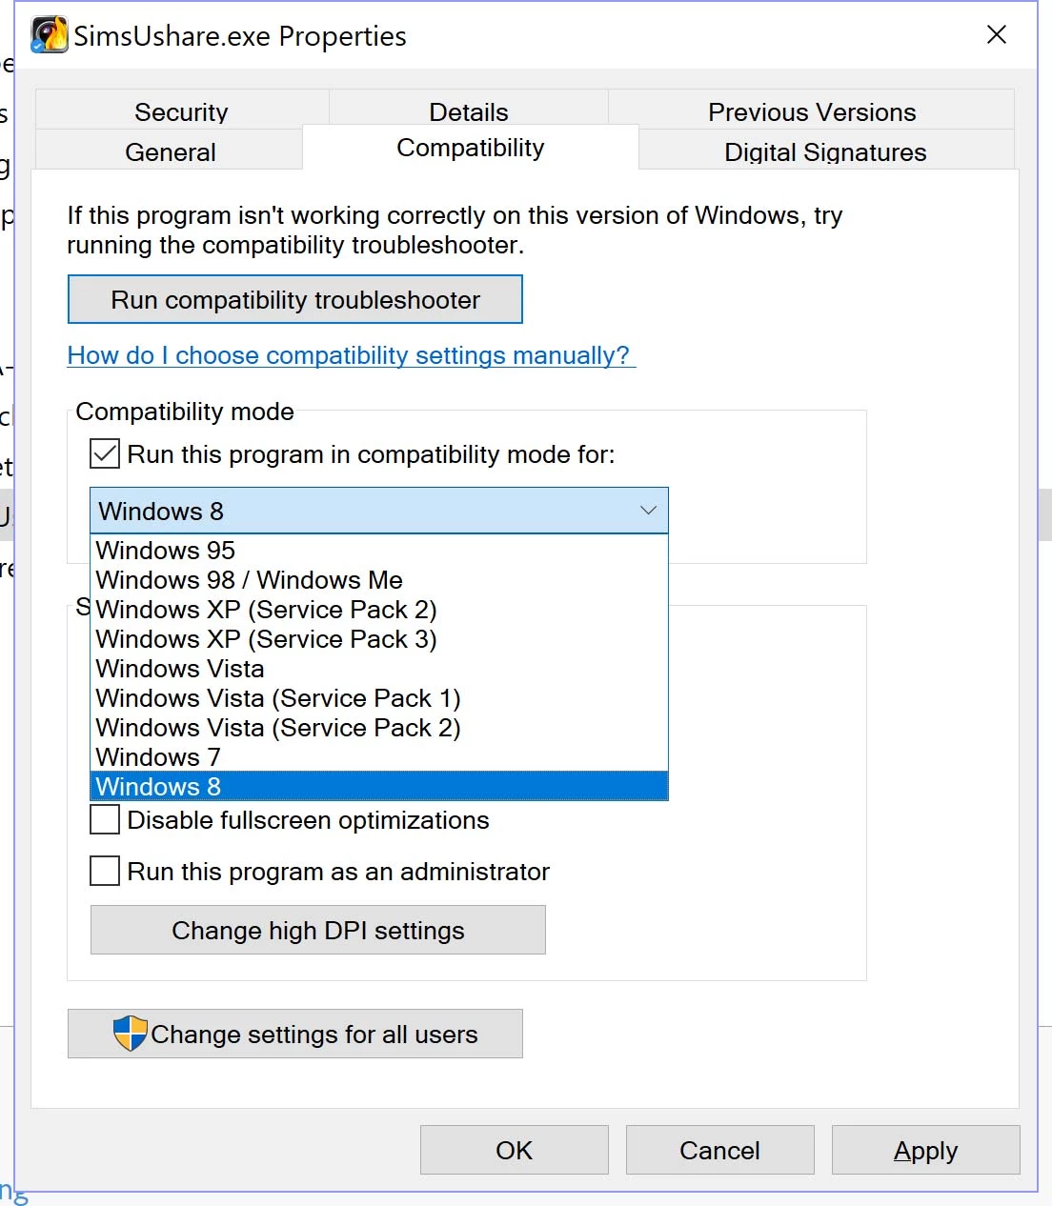Uncheck Run this program in compatibility mode
The width and height of the screenshot is (1052, 1206).
click(105, 453)
